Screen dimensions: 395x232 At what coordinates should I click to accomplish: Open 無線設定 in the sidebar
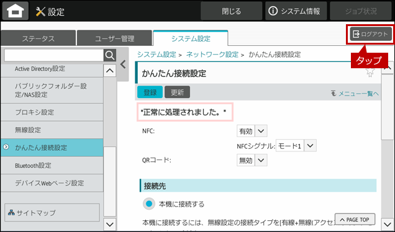click(x=52, y=130)
